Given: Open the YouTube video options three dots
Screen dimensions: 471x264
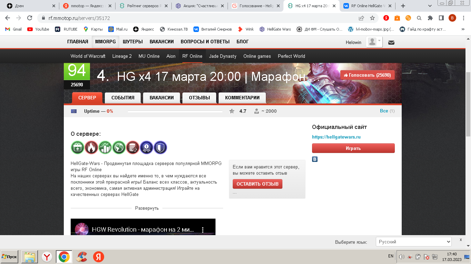Looking at the screenshot, I should pos(203,230).
